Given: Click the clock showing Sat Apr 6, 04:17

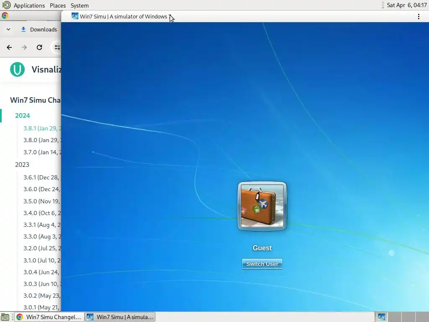Looking at the screenshot, I should [406, 5].
